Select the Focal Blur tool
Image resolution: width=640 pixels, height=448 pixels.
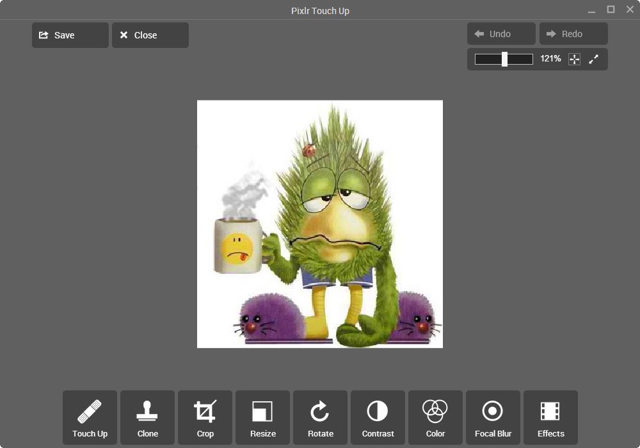(493, 417)
